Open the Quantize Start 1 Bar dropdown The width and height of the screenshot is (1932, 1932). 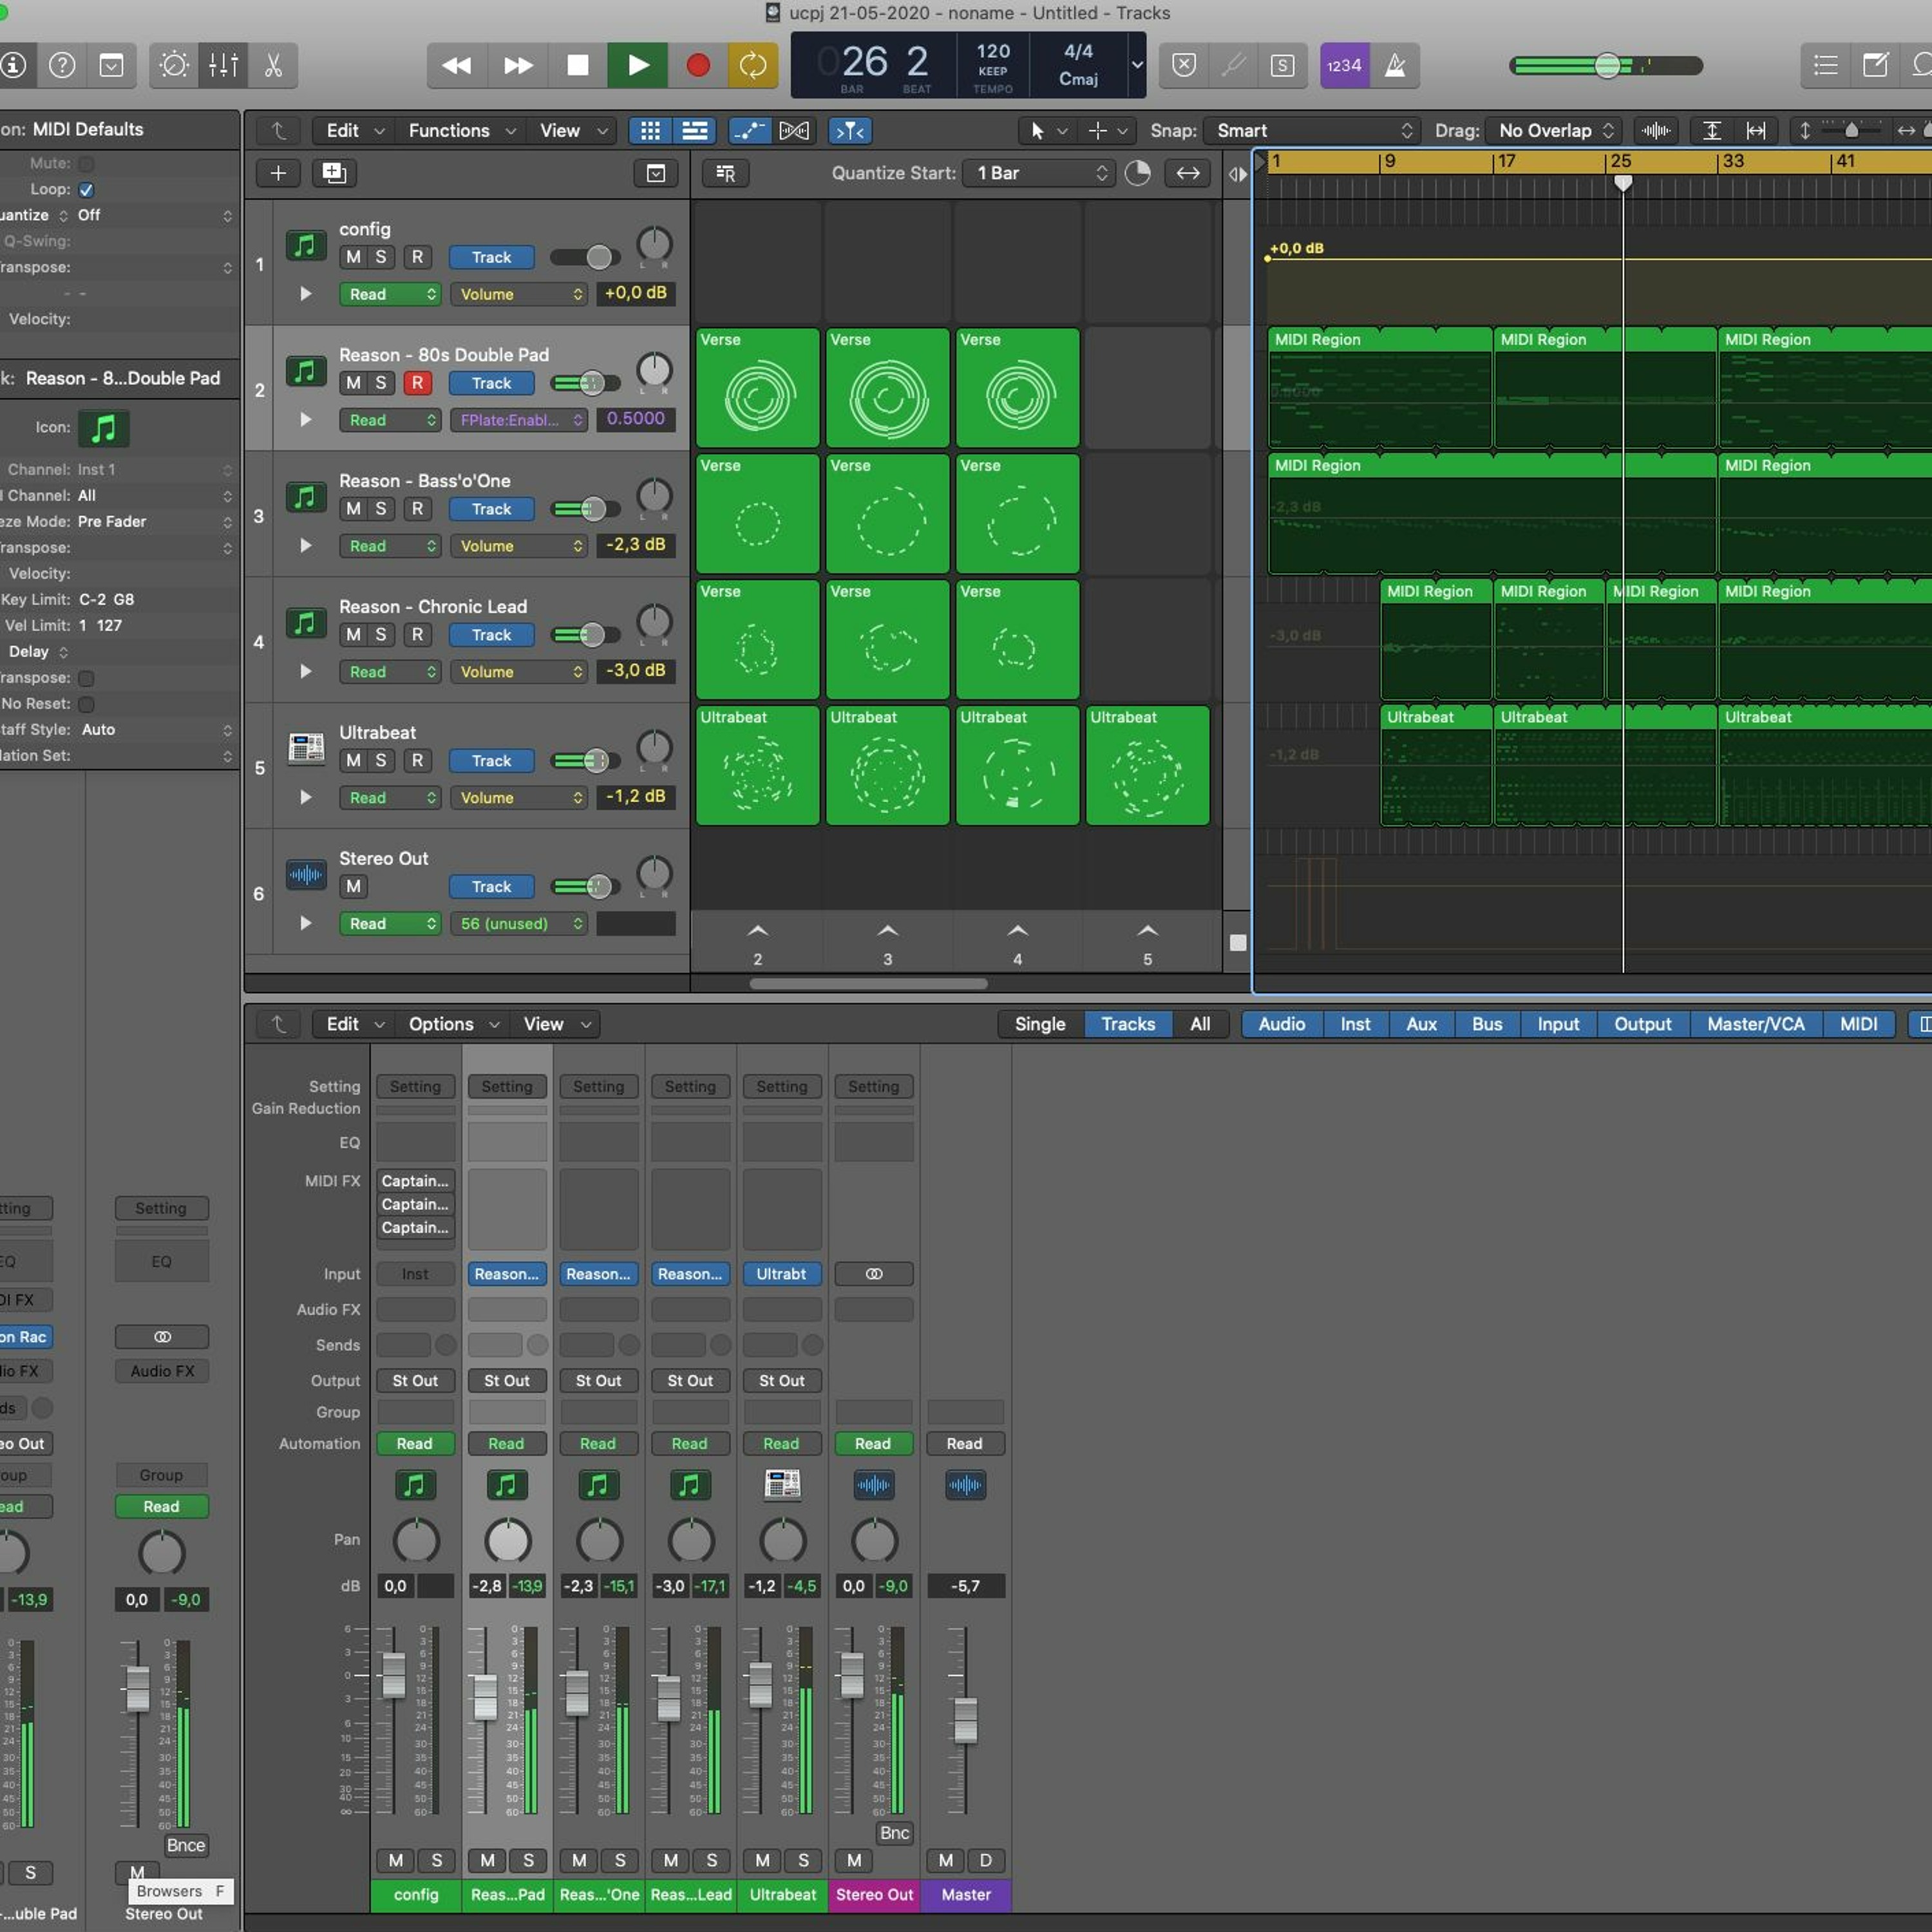tap(1040, 173)
